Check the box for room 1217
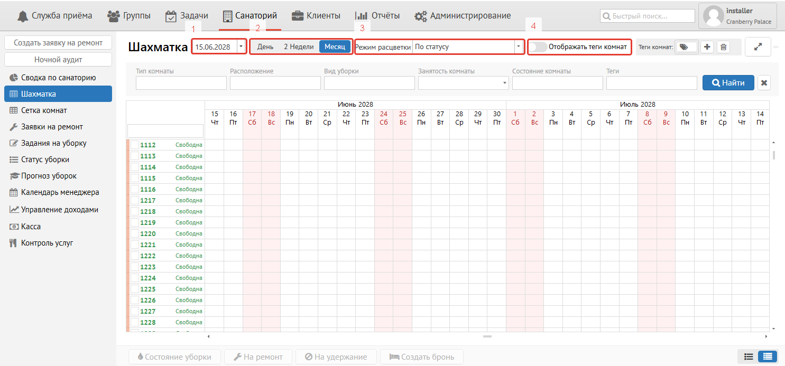Screen dimensions: 785x366 coord(135,200)
